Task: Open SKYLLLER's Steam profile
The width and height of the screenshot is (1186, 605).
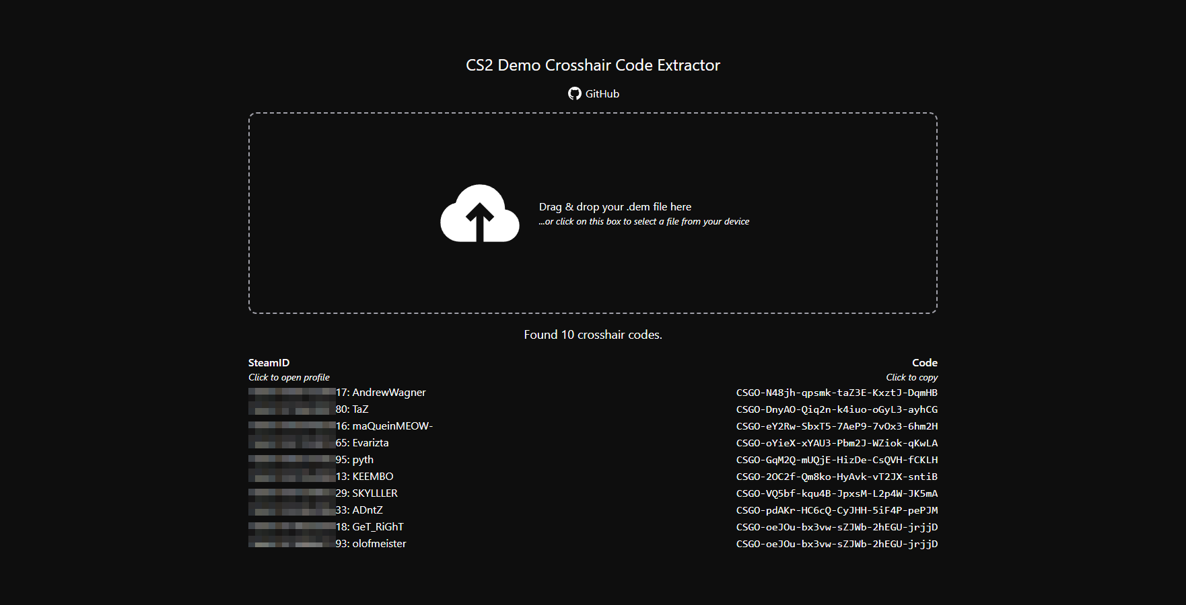Action: [323, 493]
